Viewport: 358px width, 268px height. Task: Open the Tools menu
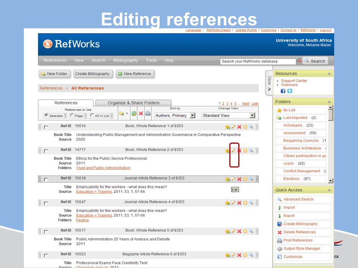(151, 60)
